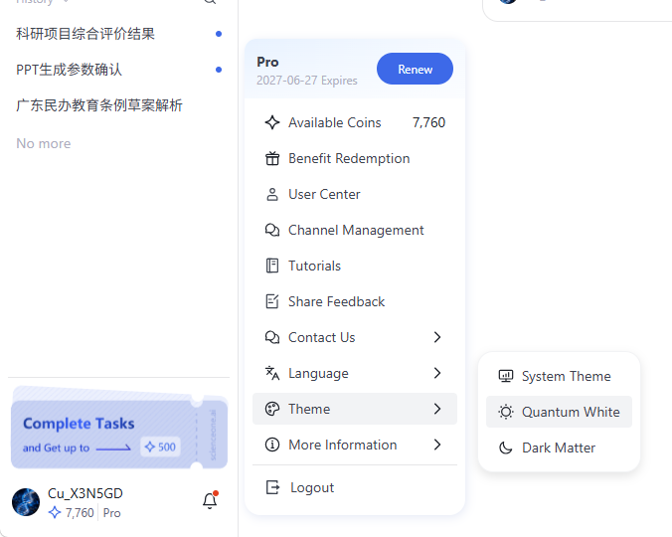Open Tutorials menu entry
Viewport: 672px width, 537px height.
(355, 266)
